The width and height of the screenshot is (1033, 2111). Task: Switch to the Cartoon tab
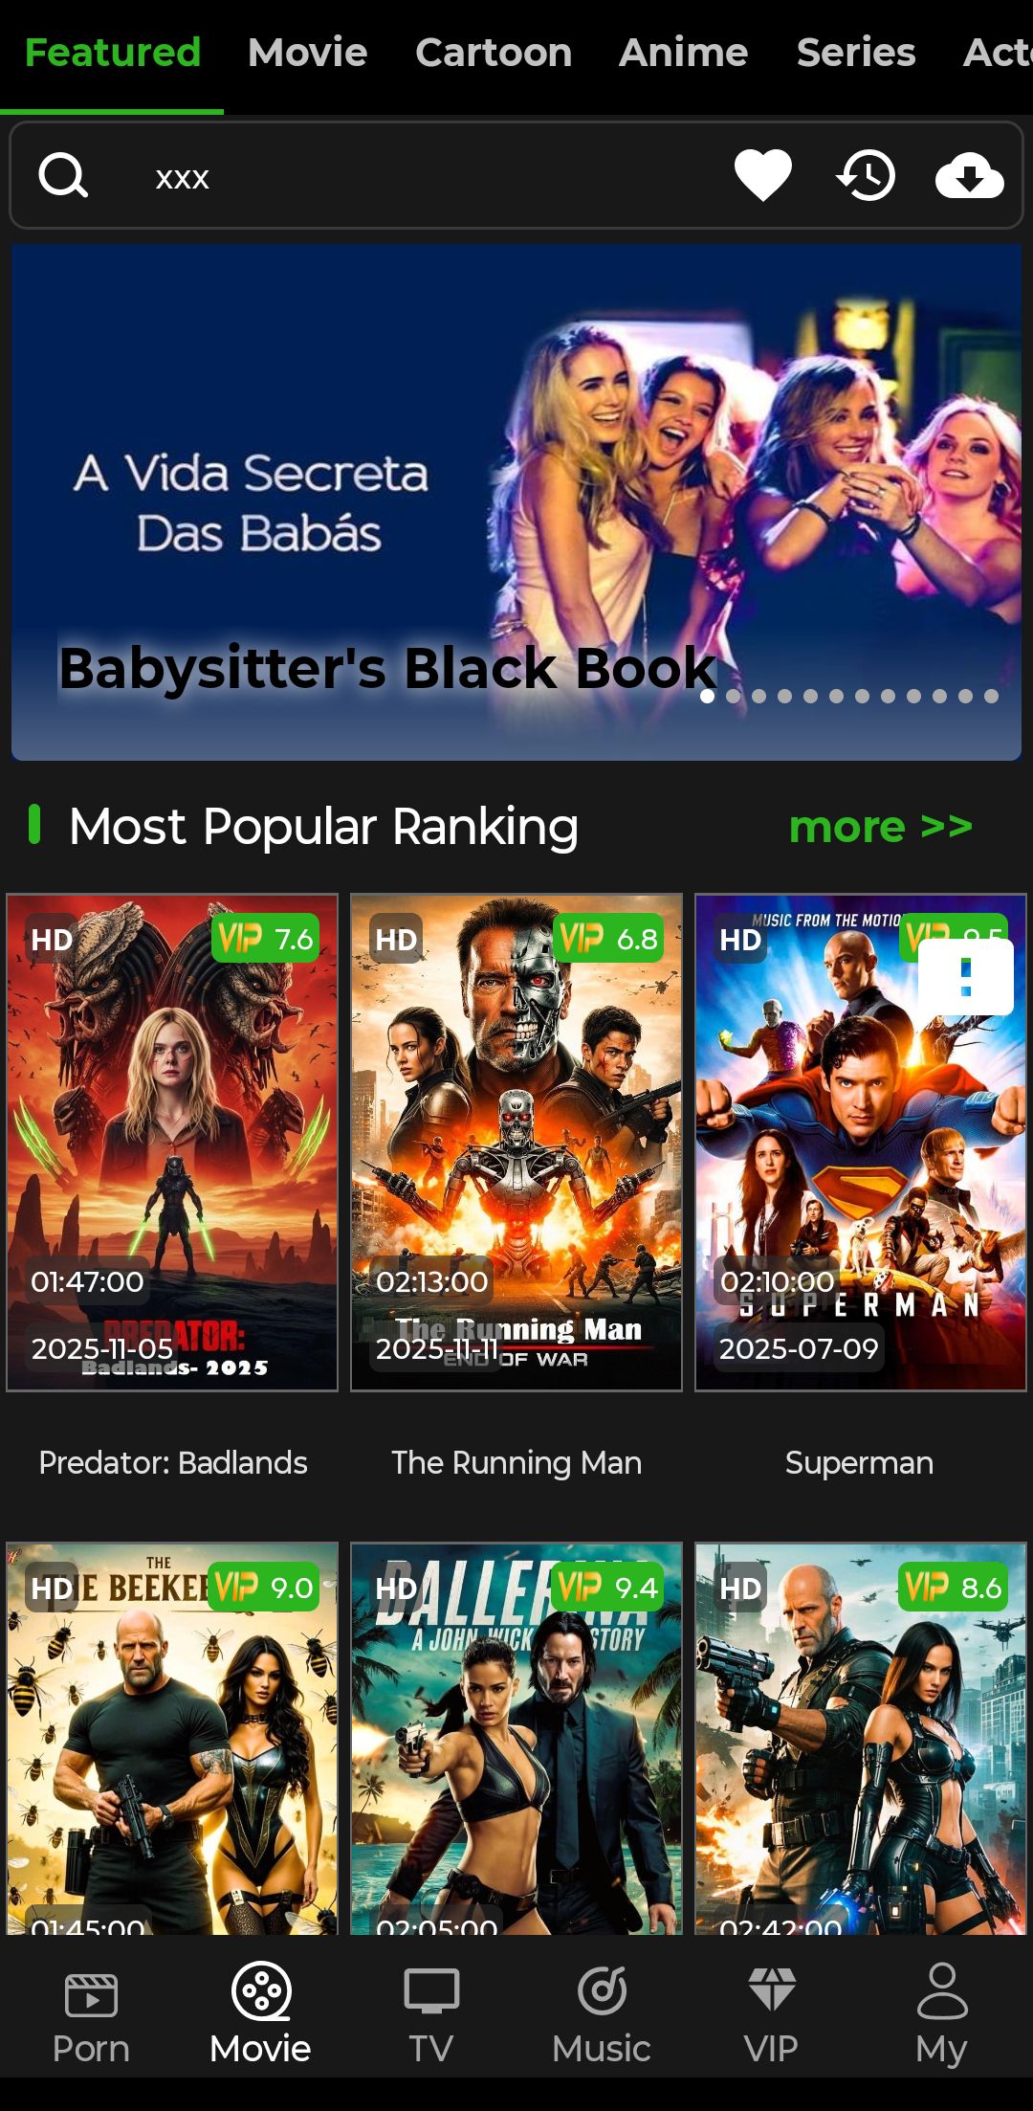494,53
